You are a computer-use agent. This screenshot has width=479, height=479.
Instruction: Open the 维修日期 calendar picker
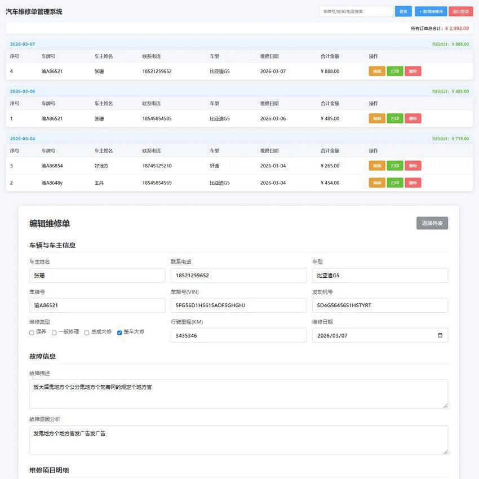(x=439, y=334)
